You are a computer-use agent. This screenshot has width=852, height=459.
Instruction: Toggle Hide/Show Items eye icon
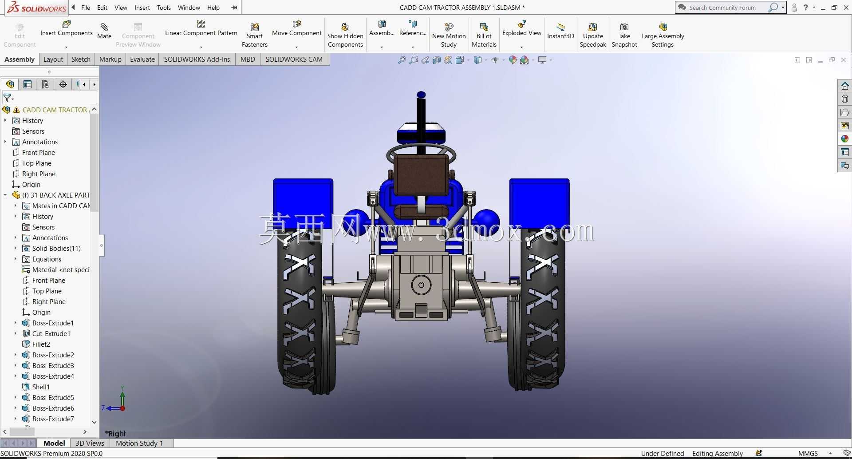495,60
